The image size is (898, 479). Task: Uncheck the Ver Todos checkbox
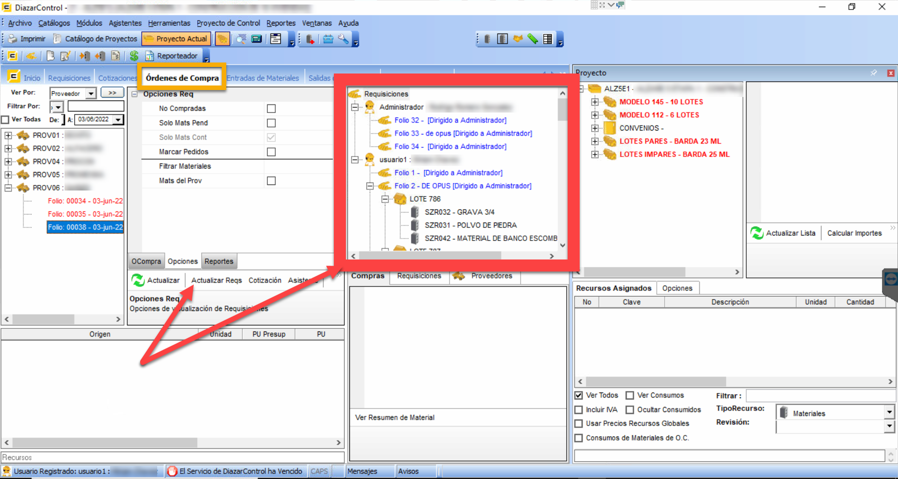point(579,395)
